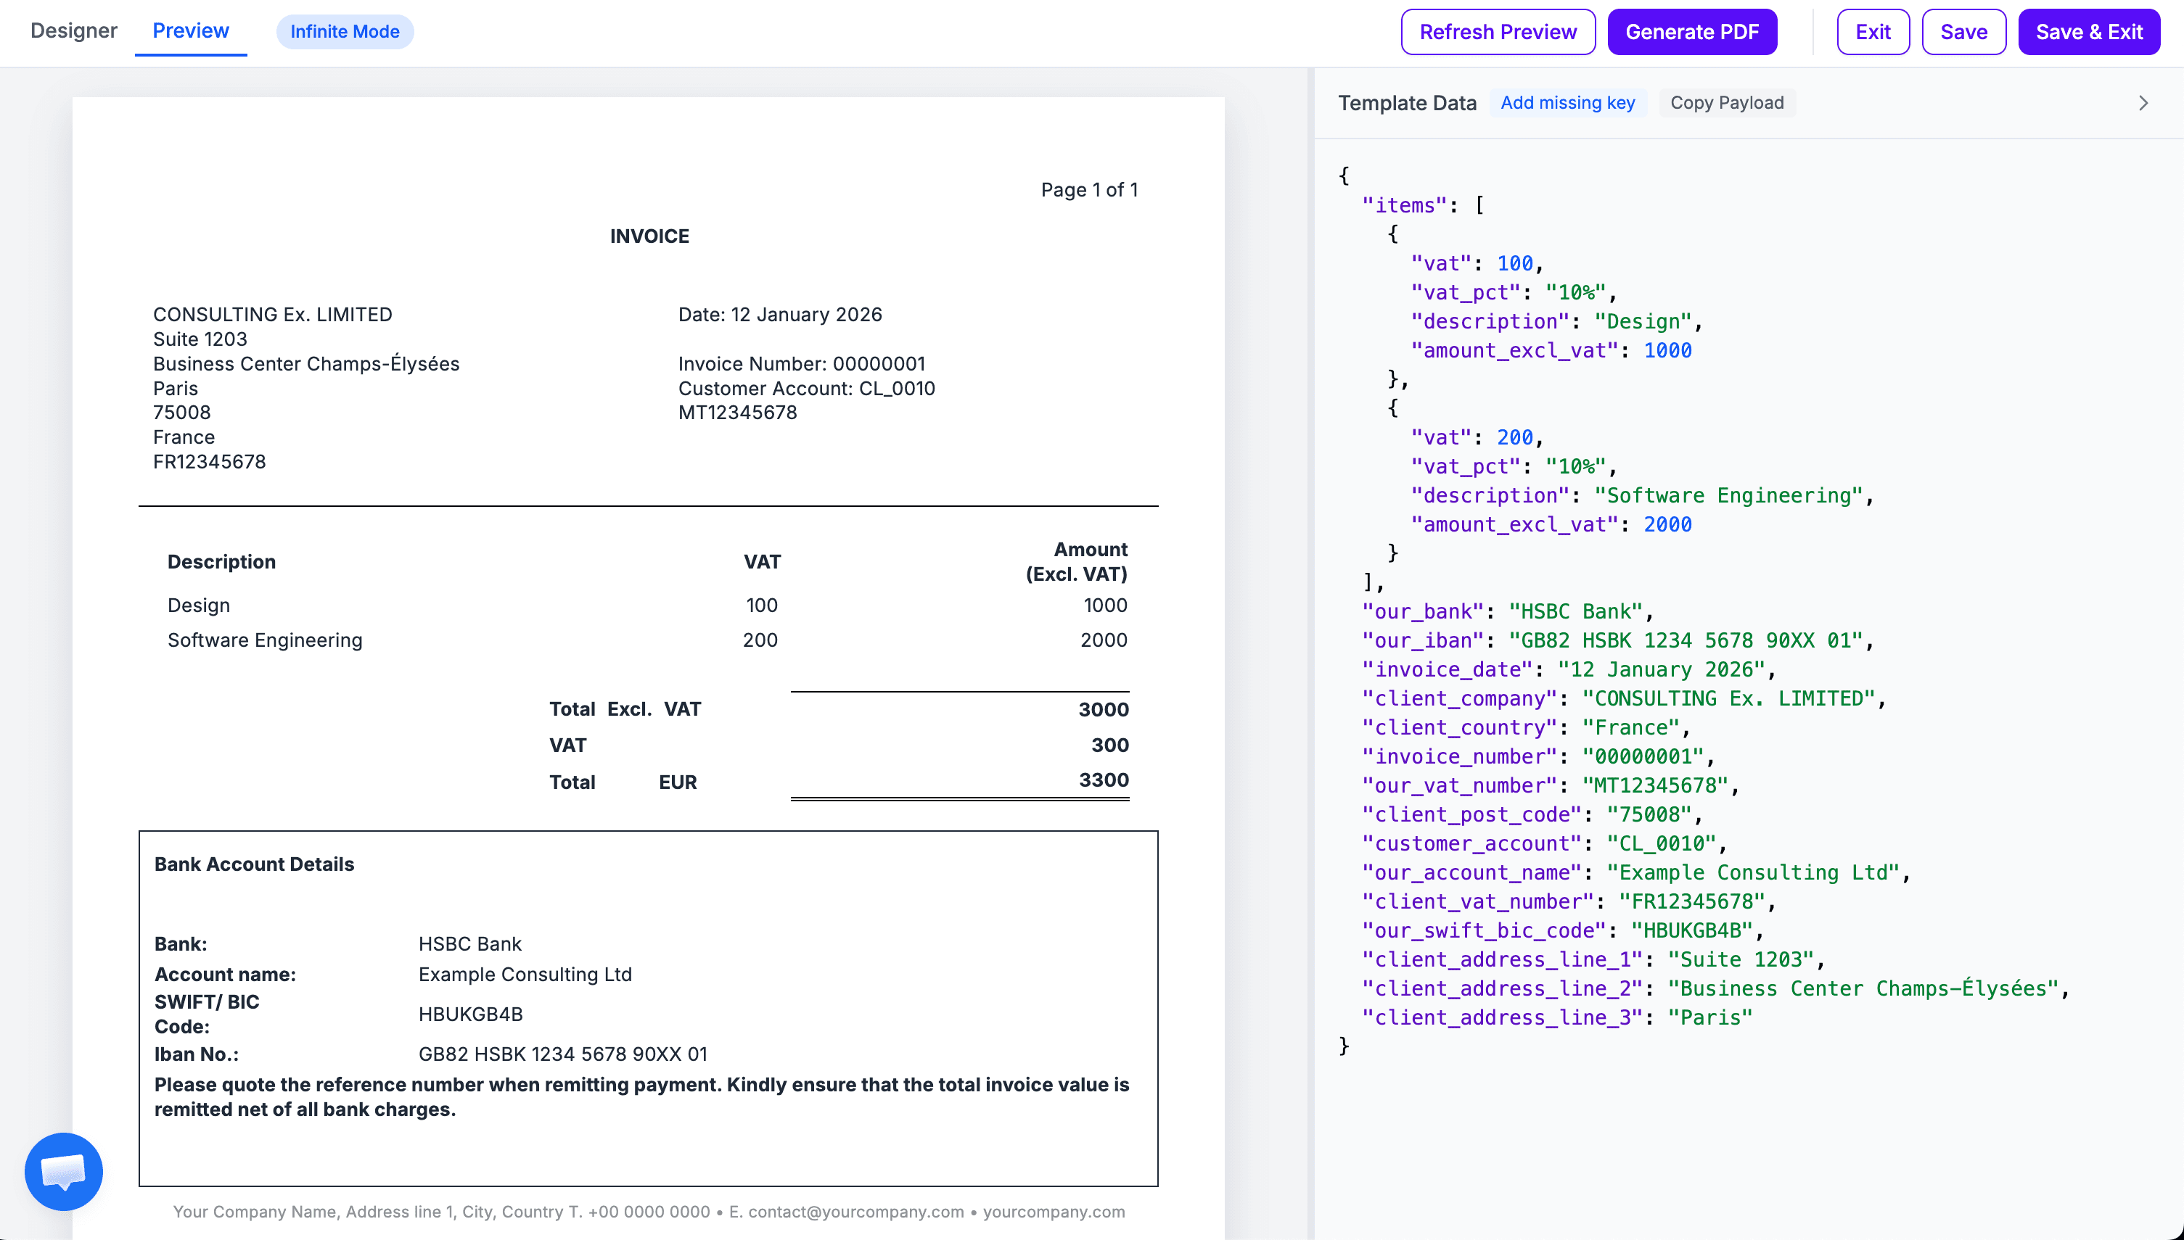2184x1240 pixels.
Task: Click the Template Data heading
Action: 1407,102
